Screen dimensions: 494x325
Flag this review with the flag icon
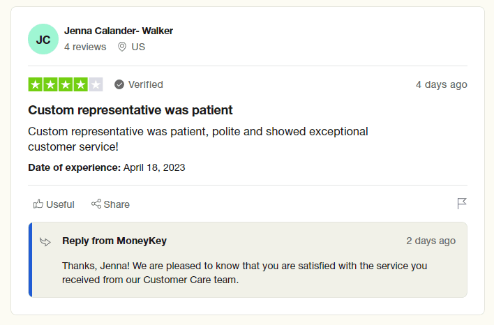coord(462,204)
